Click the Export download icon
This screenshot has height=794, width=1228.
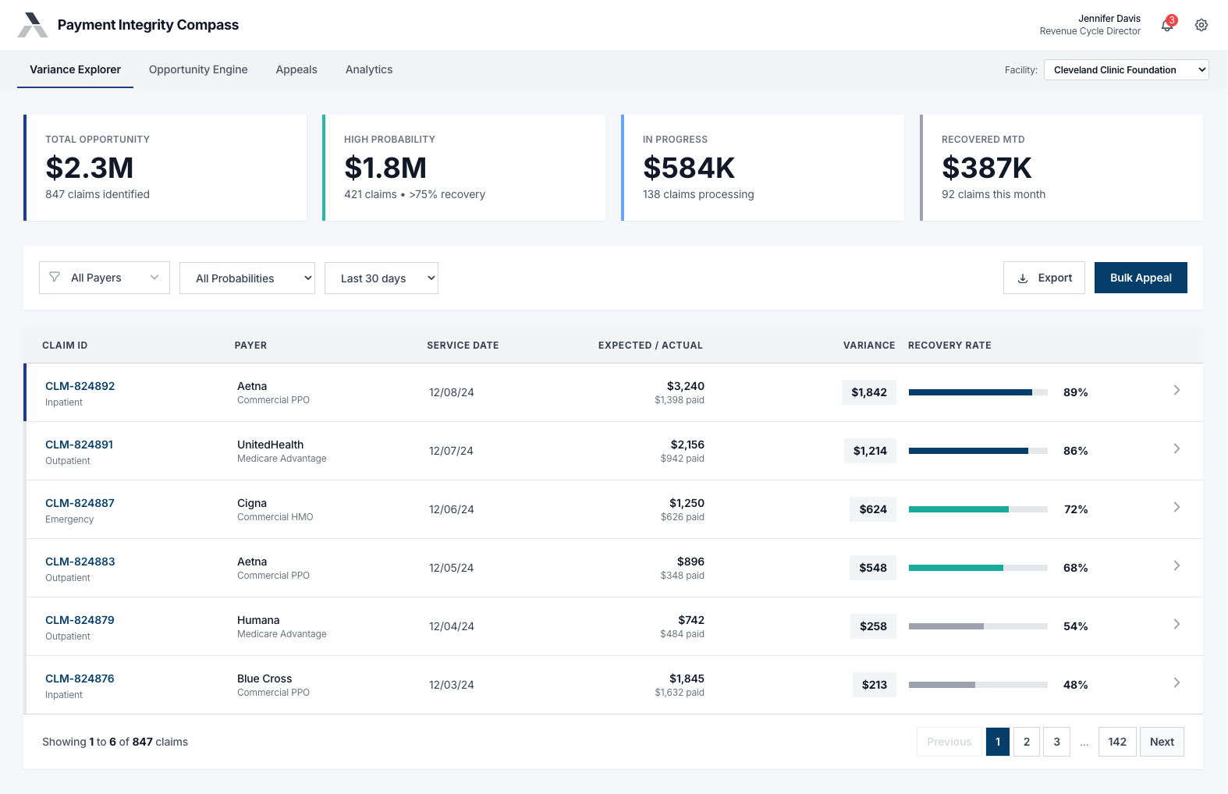click(x=1023, y=278)
